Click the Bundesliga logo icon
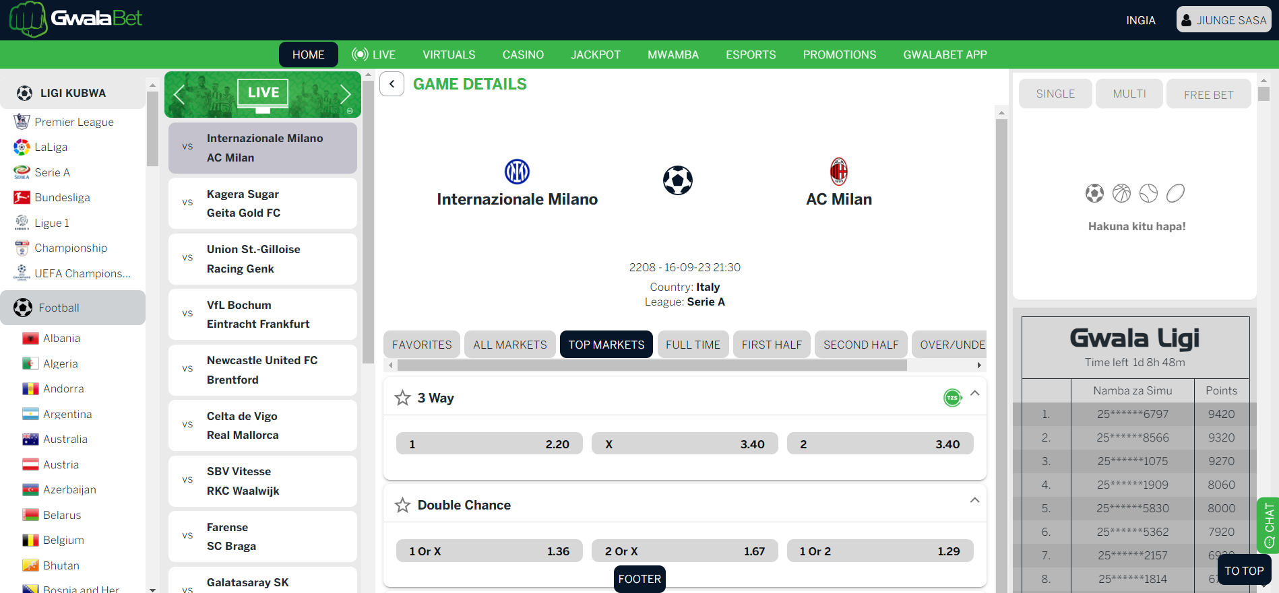The image size is (1279, 593). pos(22,197)
